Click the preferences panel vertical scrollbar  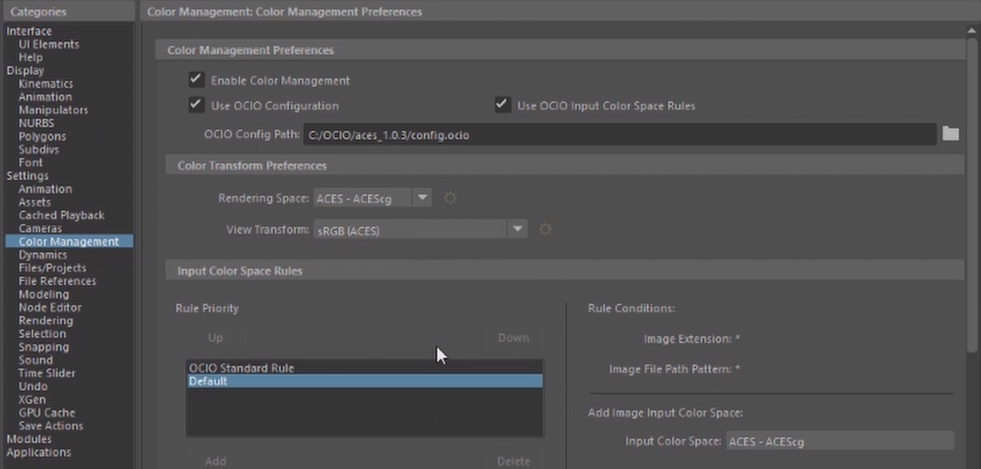pyautogui.click(x=972, y=194)
